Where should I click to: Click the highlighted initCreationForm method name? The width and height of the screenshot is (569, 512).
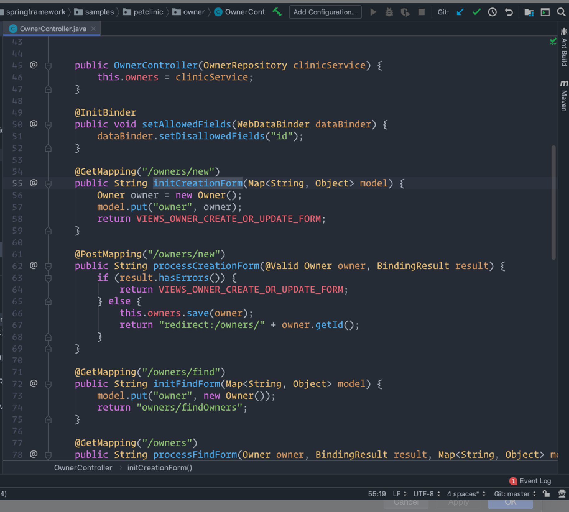coord(198,183)
